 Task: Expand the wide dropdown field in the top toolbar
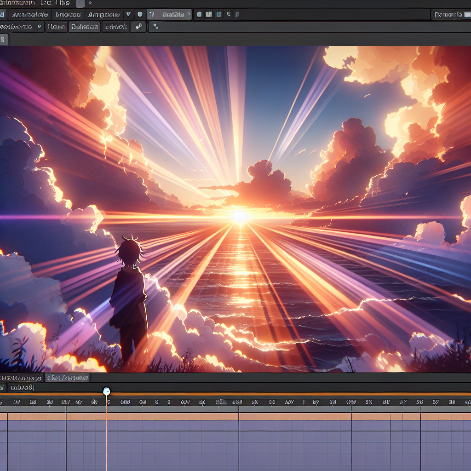[169, 15]
